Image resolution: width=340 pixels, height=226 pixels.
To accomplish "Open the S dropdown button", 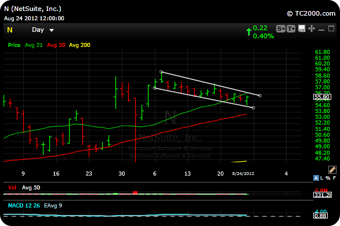I will click(281, 28).
